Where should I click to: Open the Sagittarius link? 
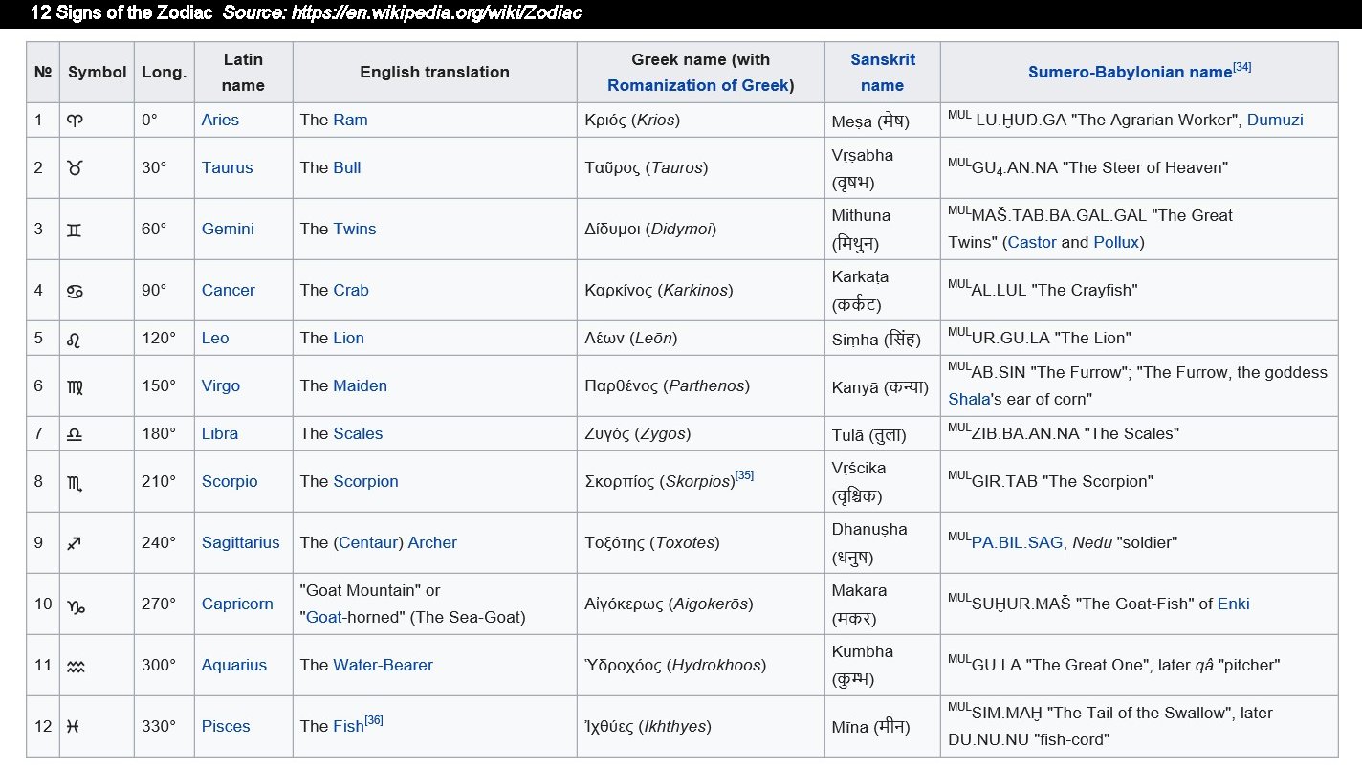coord(240,542)
